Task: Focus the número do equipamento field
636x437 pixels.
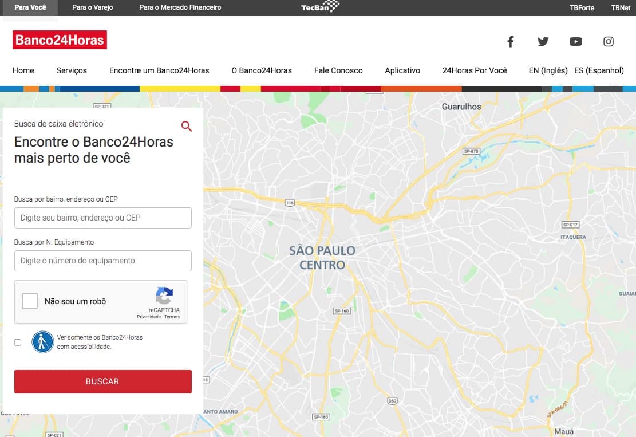Action: [103, 261]
